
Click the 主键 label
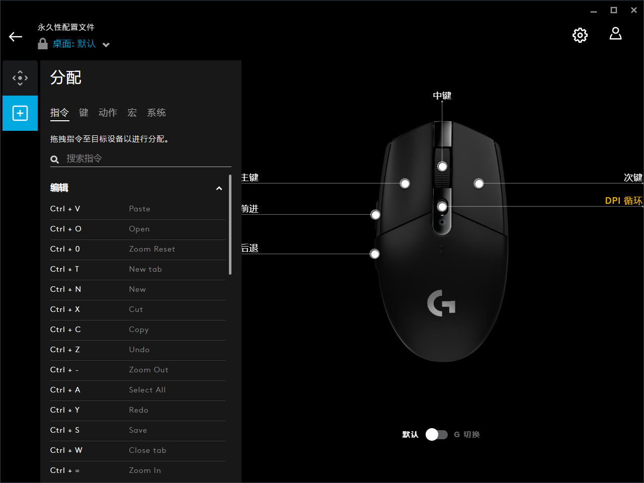pyautogui.click(x=250, y=178)
